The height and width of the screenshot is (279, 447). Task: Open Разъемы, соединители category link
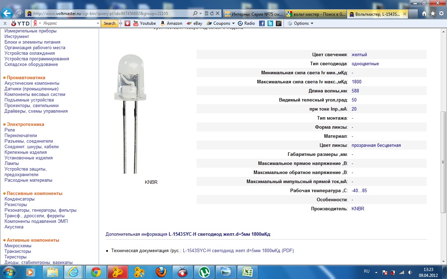(x=29, y=141)
